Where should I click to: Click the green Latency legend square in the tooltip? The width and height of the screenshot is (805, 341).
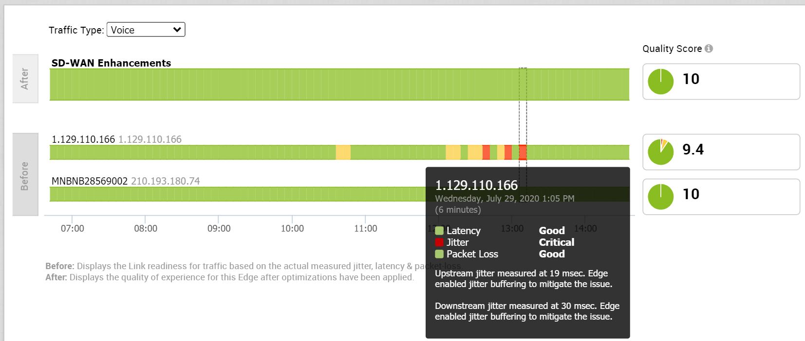(x=439, y=231)
